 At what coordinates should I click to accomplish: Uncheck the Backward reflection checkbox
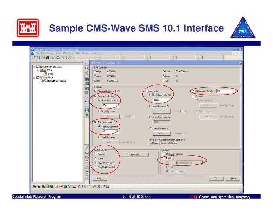click(x=95, y=122)
